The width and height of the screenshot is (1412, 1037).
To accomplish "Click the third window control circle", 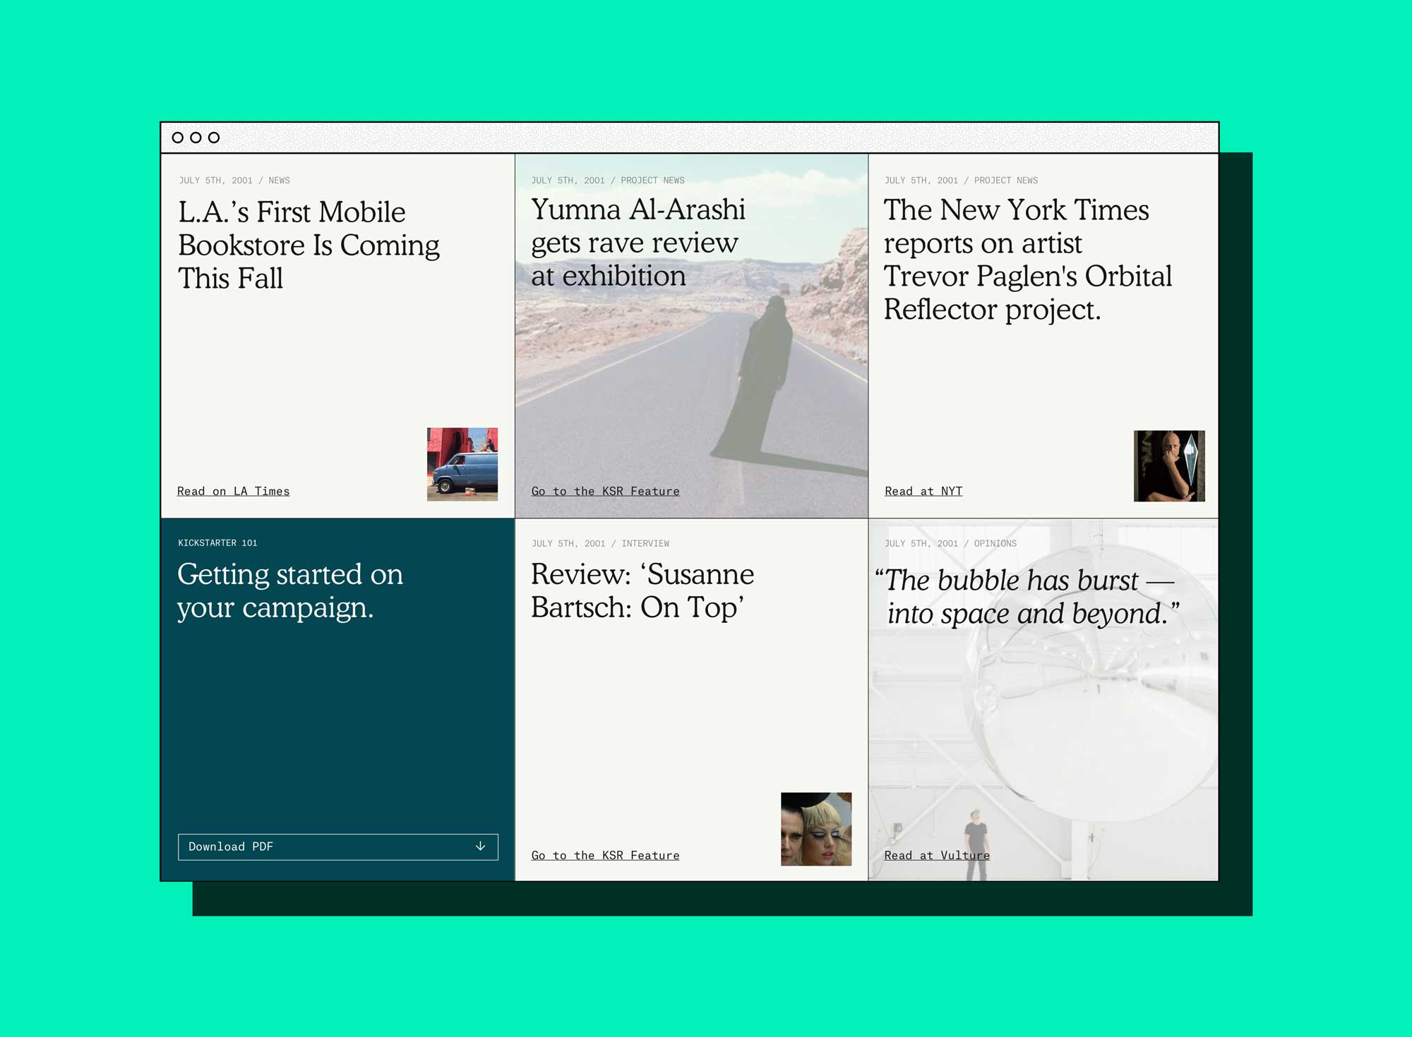I will 214,138.
